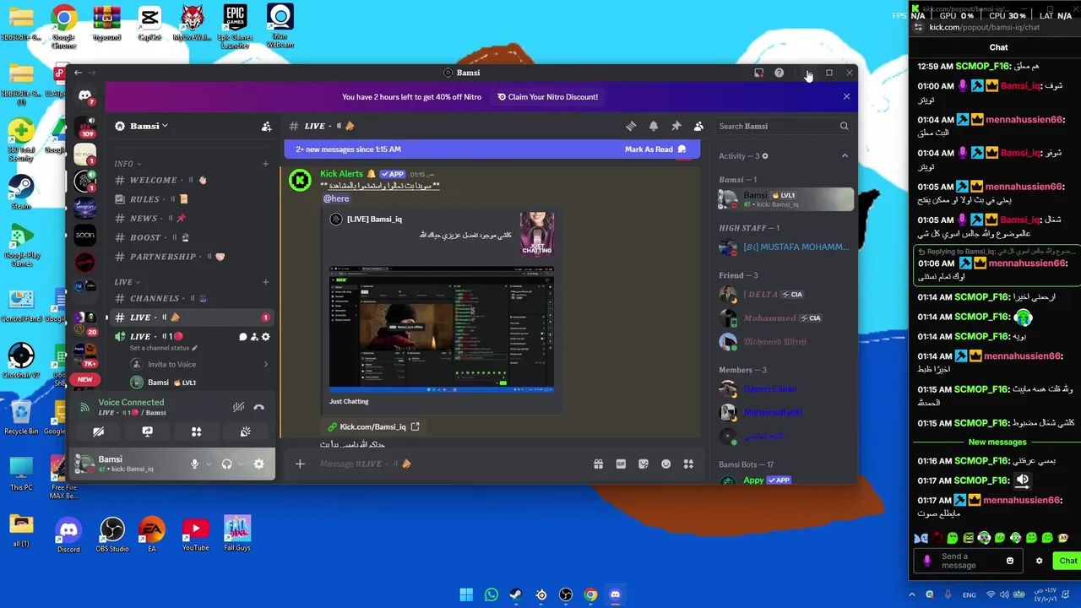The height and width of the screenshot is (608, 1081).
Task: Open Kick.com/Bamsi_iq link
Action: [372, 427]
